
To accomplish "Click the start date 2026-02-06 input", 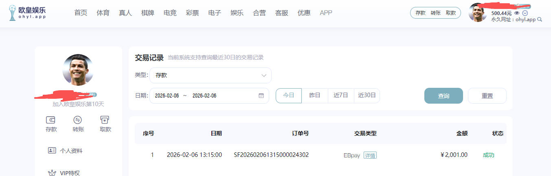I will [x=167, y=96].
